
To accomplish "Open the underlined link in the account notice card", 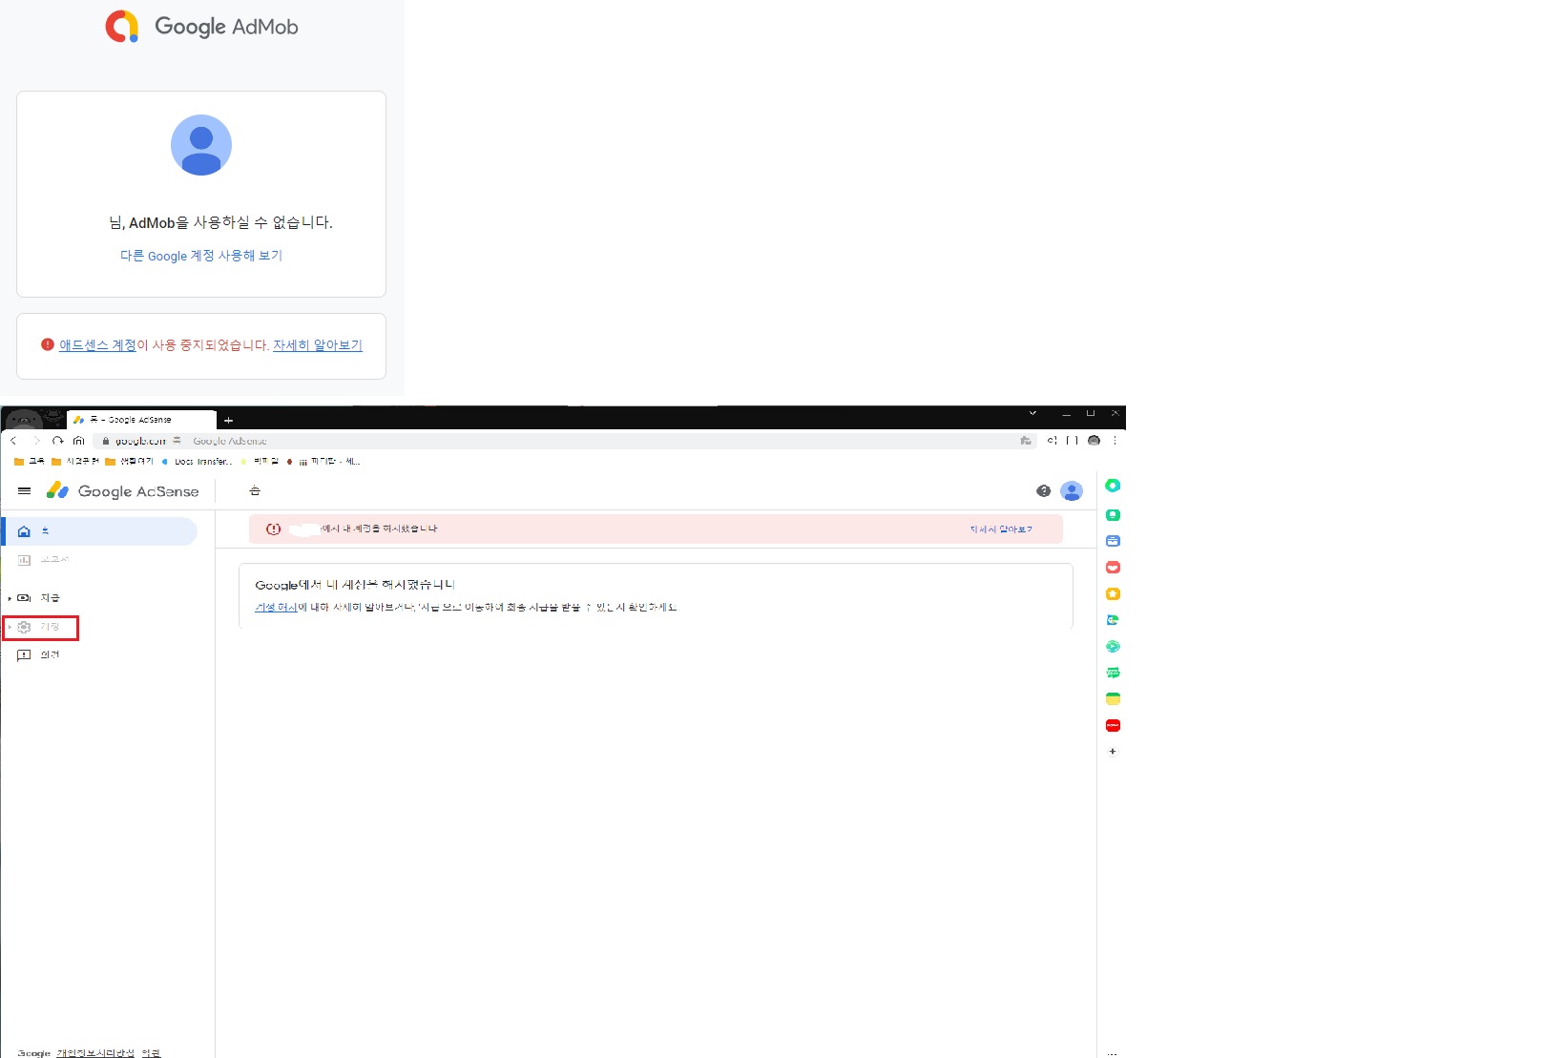I will click(x=276, y=608).
